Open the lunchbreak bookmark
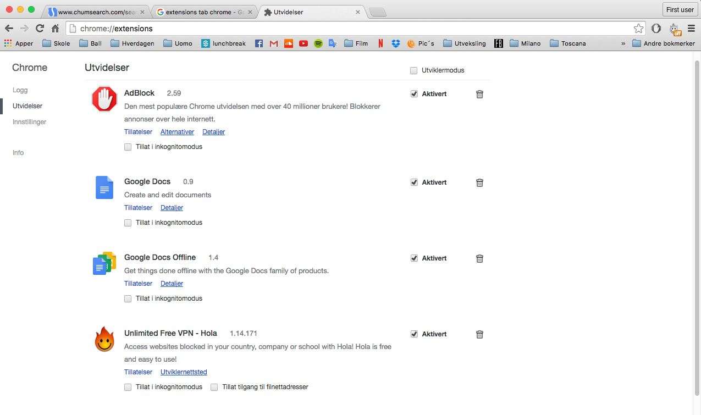701x415 pixels. [223, 43]
